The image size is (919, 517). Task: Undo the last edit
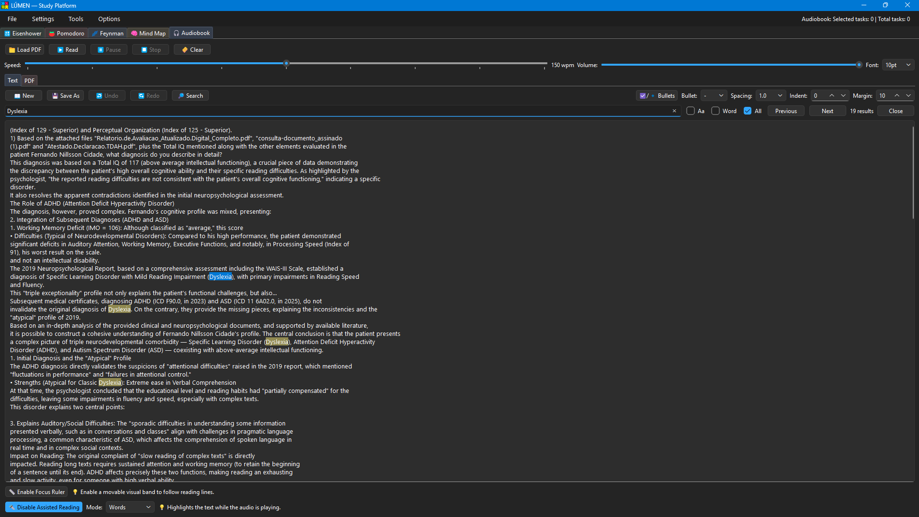[107, 96]
